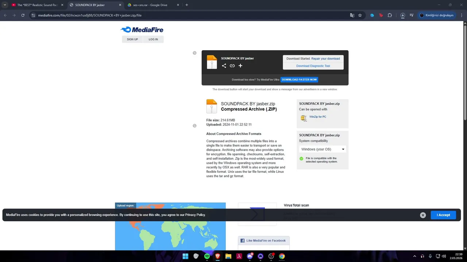This screenshot has width=467, height=262.
Task: Open a new browser tab
Action: click(x=187, y=5)
